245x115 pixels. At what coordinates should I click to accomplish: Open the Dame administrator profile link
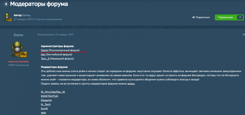(x=44, y=50)
